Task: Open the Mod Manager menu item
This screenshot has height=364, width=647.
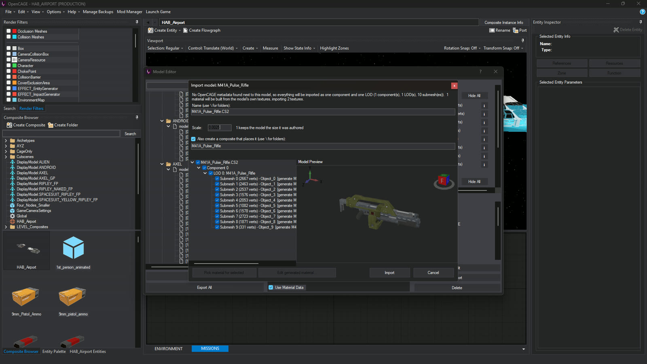Action: pyautogui.click(x=129, y=12)
